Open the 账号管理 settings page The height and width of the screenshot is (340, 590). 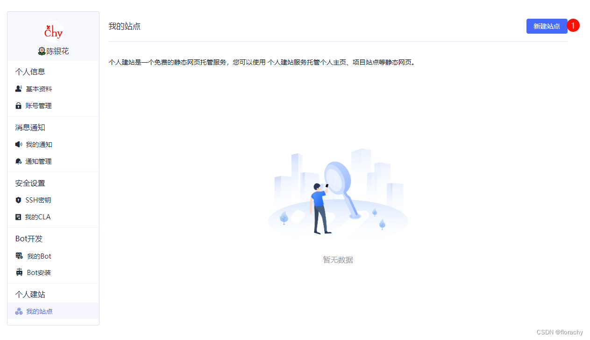point(39,105)
